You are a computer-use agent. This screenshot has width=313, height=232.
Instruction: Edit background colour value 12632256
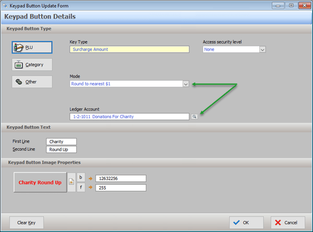tap(121, 178)
